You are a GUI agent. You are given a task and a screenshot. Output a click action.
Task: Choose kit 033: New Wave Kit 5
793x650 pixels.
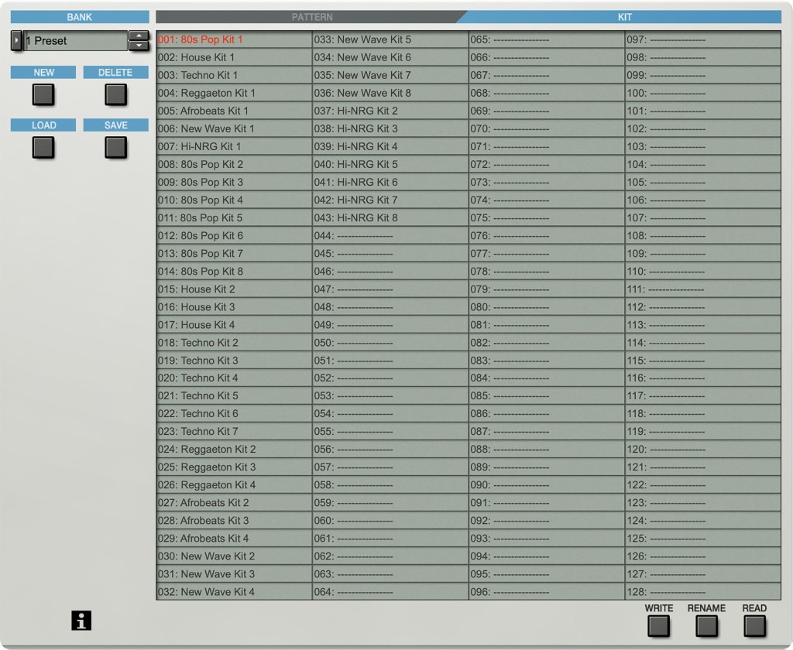click(390, 39)
